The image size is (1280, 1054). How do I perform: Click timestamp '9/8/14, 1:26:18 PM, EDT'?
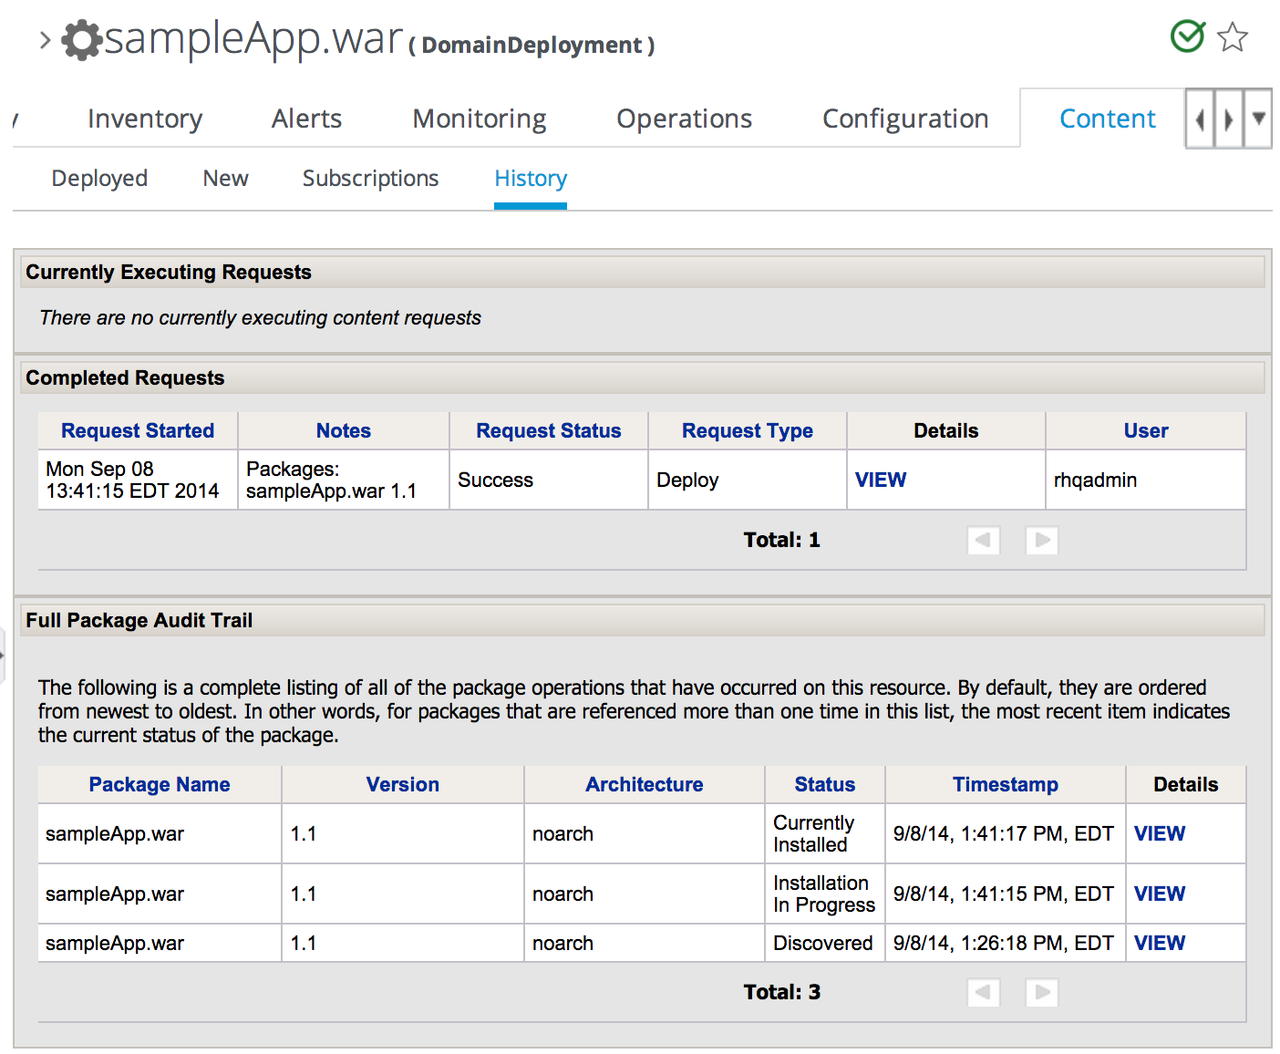pyautogui.click(x=1004, y=943)
